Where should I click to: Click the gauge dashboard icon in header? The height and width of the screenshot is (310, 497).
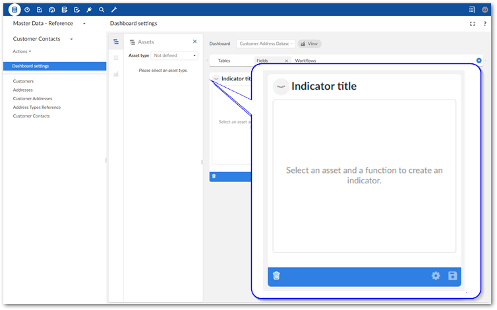(51, 10)
